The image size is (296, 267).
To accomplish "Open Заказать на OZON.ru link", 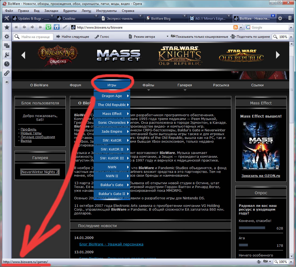I will (x=261, y=176).
